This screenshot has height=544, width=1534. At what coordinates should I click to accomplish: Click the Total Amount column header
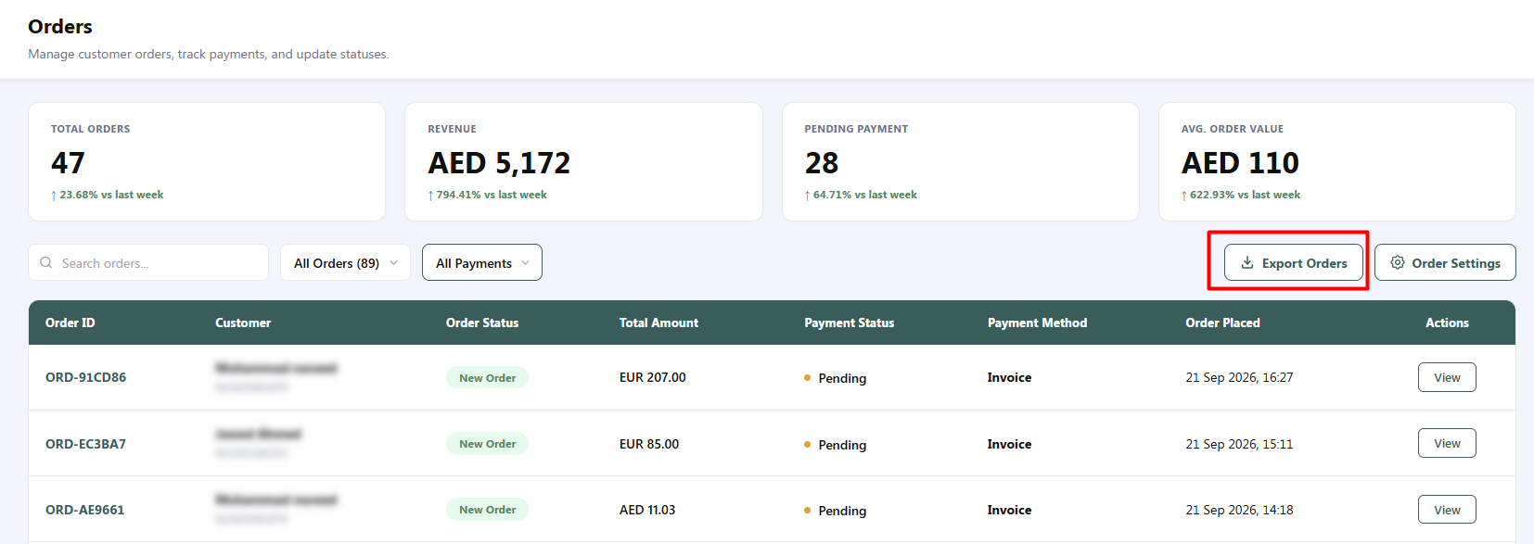[x=658, y=323]
